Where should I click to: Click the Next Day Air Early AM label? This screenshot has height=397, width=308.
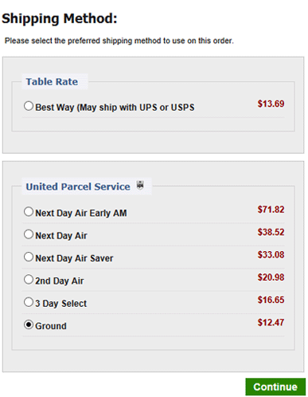(x=81, y=213)
